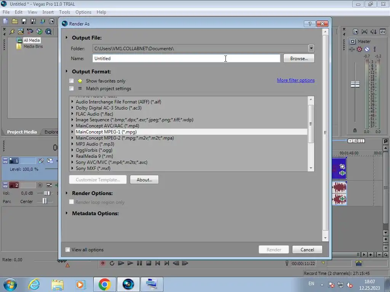Expand Sony AVC/MVC format templates

(72, 162)
